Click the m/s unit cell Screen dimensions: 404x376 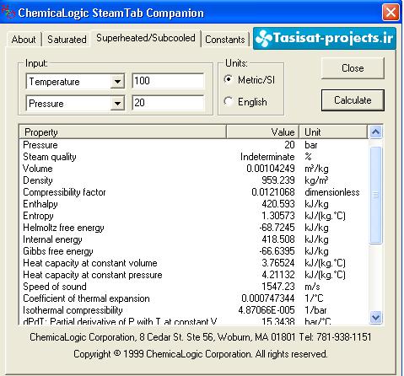pos(312,287)
